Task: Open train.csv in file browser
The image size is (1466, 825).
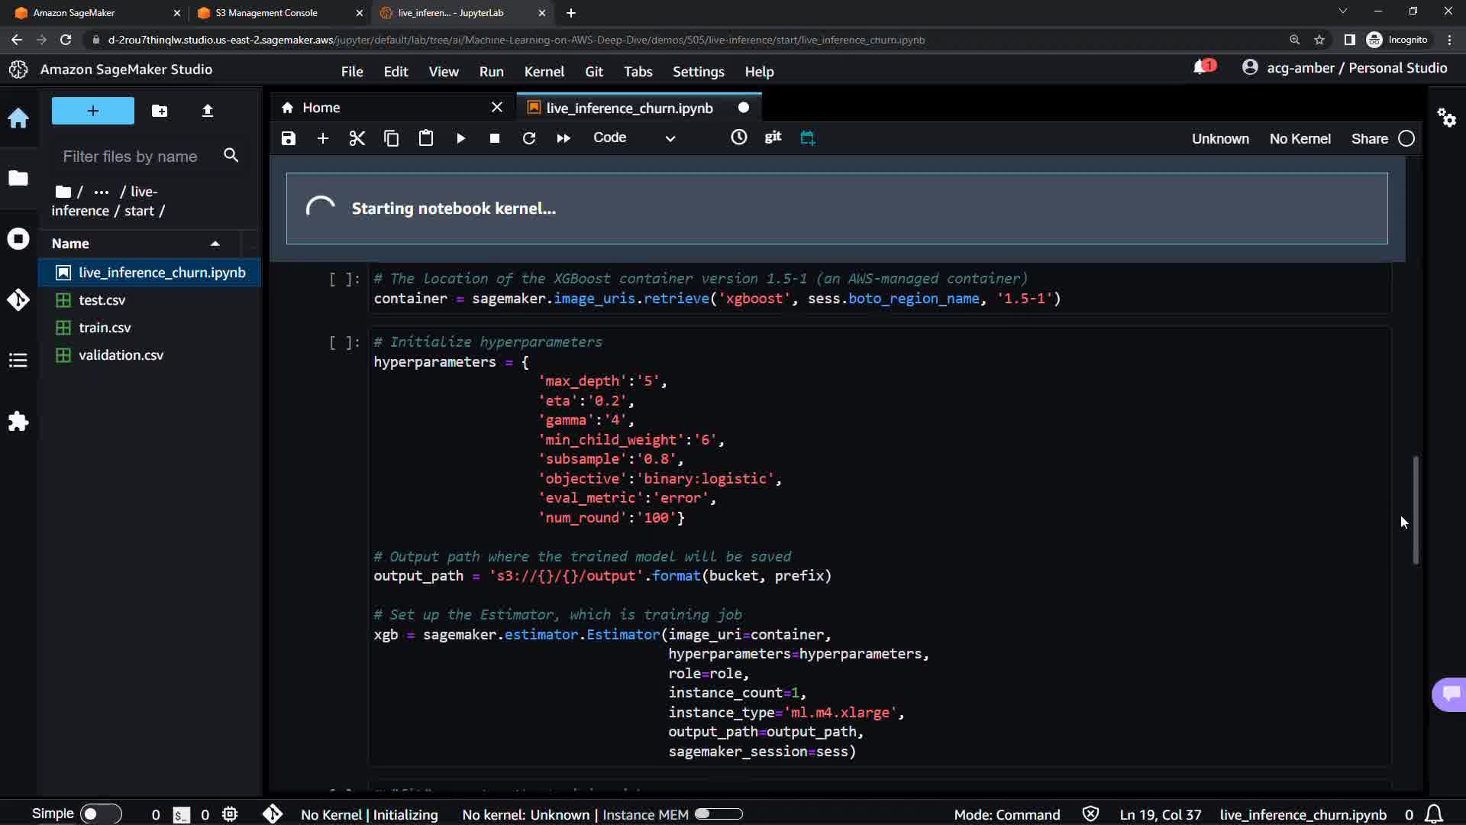Action: (105, 328)
